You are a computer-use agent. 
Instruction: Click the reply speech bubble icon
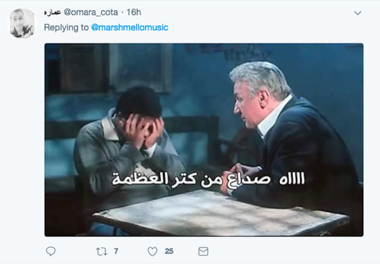click(51, 251)
